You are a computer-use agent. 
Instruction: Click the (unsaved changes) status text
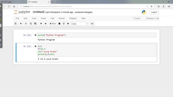(84, 12)
